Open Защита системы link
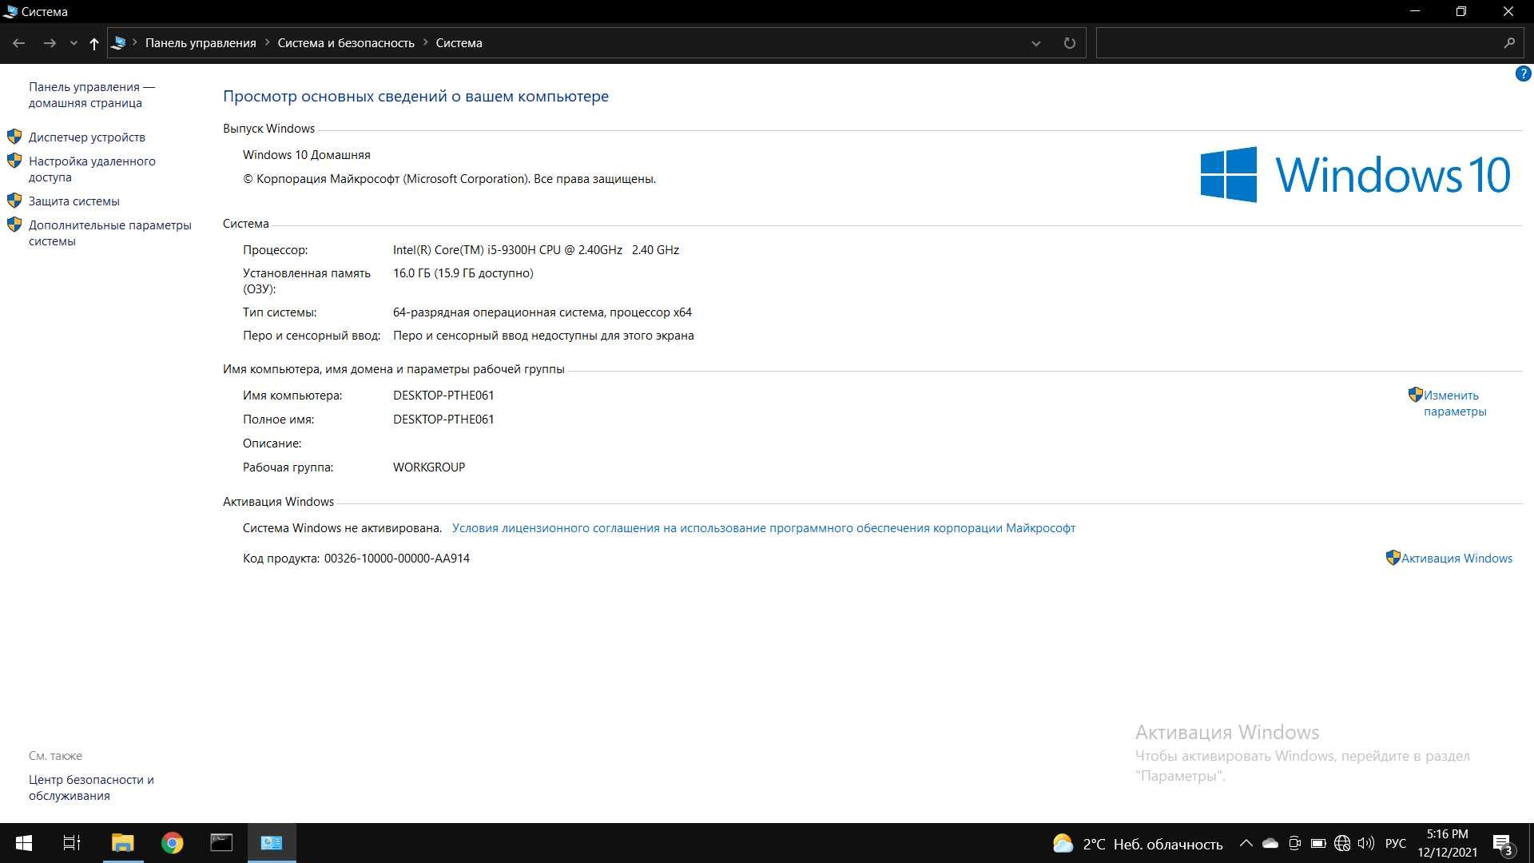The height and width of the screenshot is (863, 1534). 74,201
